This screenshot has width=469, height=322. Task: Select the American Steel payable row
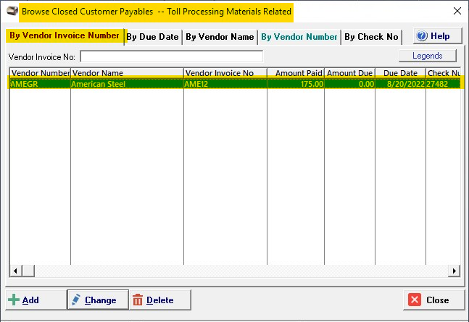coord(126,84)
